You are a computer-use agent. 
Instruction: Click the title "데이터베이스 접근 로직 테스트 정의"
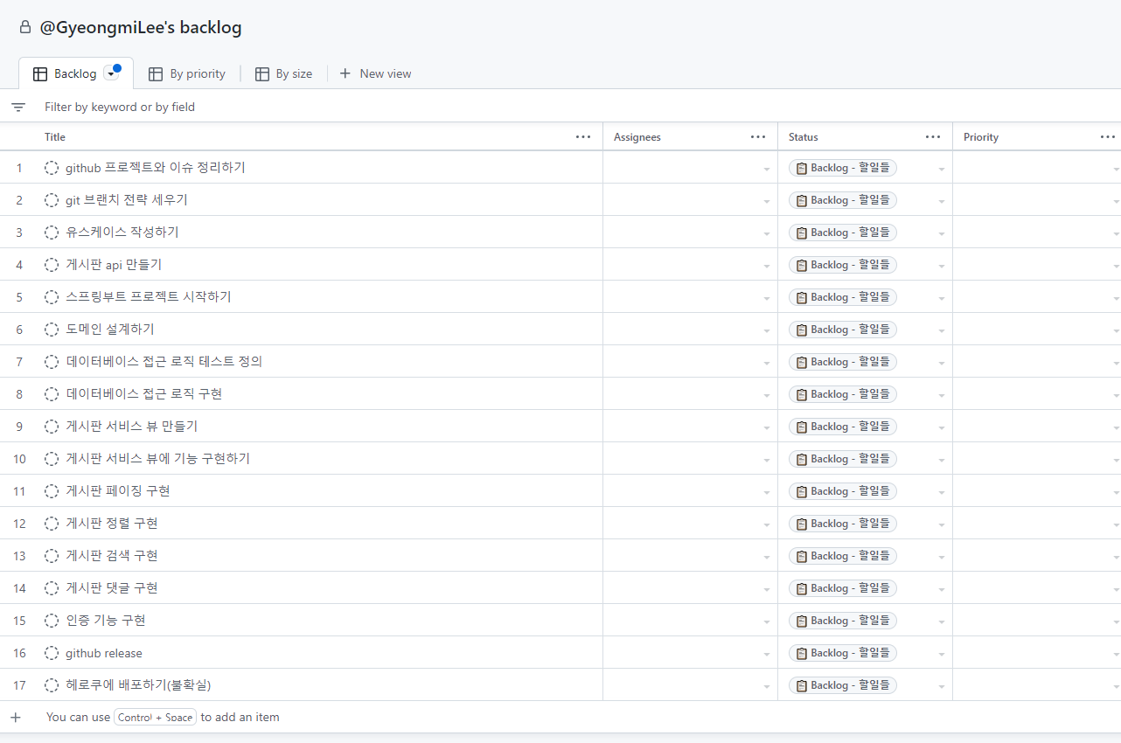164,362
